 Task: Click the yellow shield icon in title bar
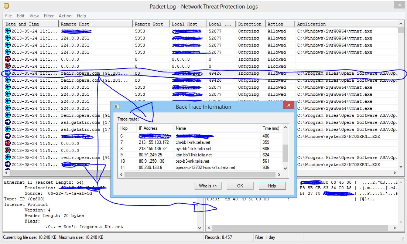click(6, 6)
